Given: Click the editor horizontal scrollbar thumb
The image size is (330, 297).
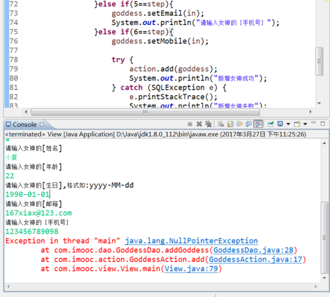Looking at the screenshot, I should coord(145,112).
